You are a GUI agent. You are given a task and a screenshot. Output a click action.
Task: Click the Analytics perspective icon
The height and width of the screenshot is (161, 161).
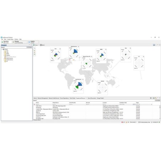[29, 42]
